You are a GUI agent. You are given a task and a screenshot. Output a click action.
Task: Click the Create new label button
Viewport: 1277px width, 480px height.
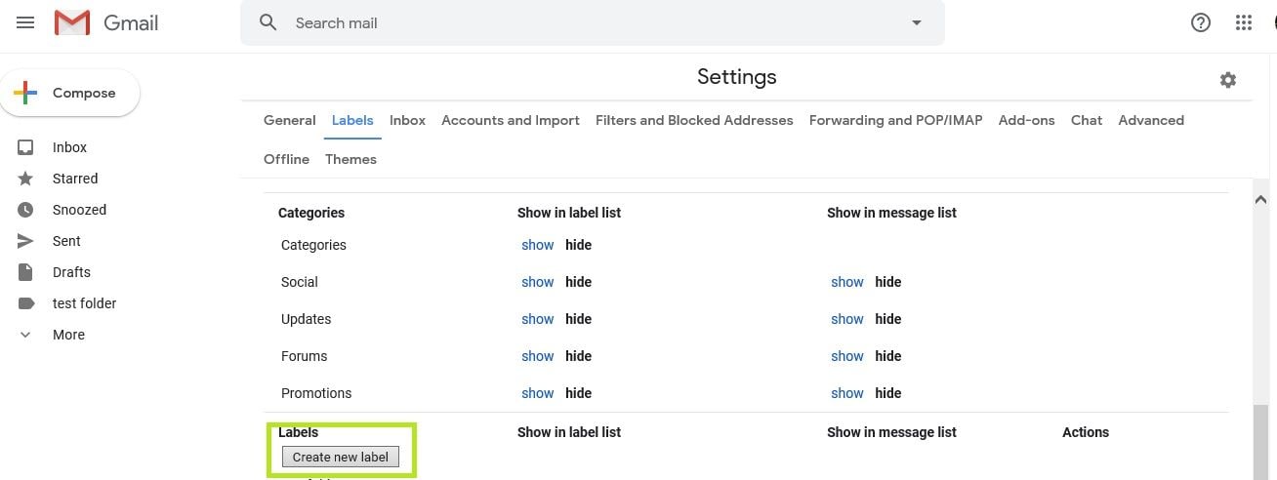tap(341, 457)
